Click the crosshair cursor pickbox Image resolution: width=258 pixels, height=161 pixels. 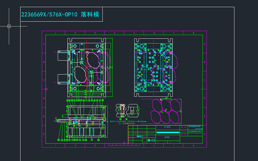[x=9, y=26]
